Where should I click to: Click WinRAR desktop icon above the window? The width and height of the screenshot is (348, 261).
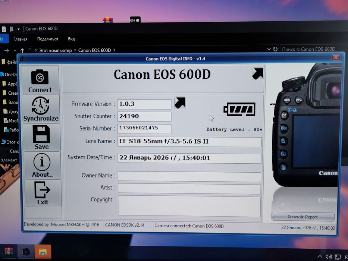tap(108, 20)
